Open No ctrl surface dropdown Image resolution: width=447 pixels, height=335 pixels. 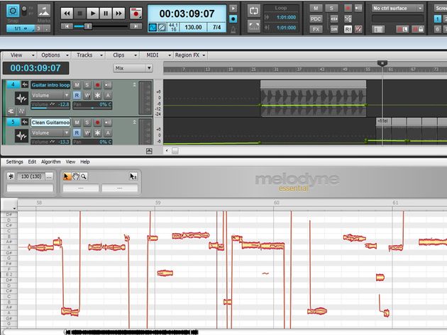397,8
